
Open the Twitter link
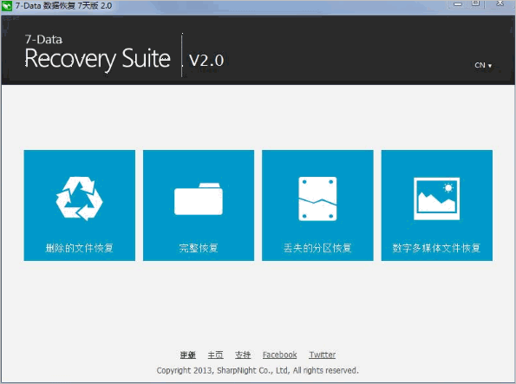tap(322, 355)
